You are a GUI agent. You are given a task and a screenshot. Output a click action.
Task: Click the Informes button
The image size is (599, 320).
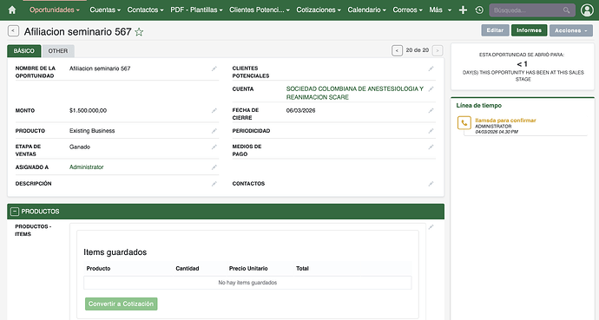click(529, 30)
